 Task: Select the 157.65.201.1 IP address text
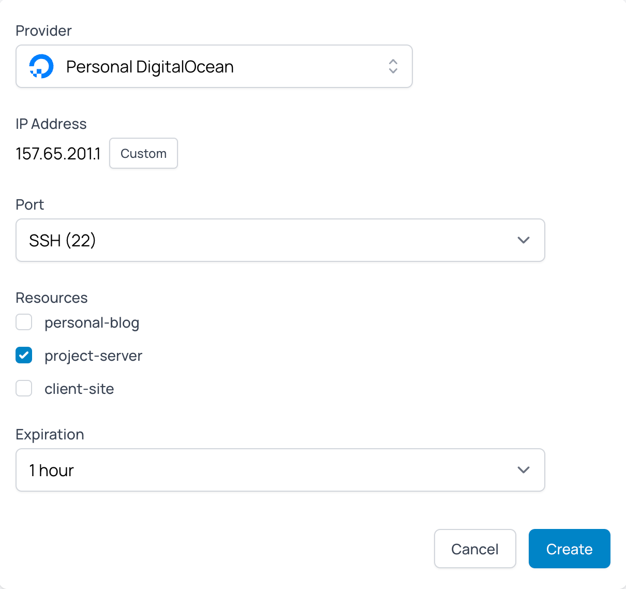coord(58,154)
